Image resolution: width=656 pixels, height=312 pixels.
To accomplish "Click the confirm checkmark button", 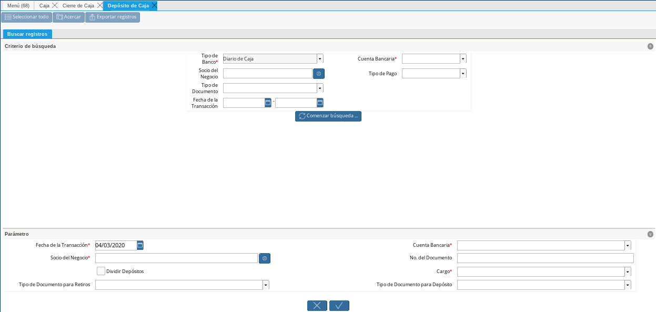I will pyautogui.click(x=339, y=306).
